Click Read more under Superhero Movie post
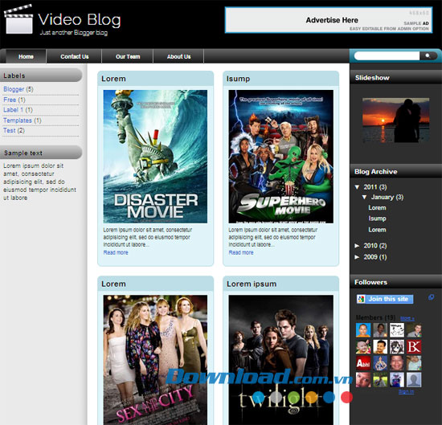This screenshot has width=442, height=425. click(x=241, y=252)
